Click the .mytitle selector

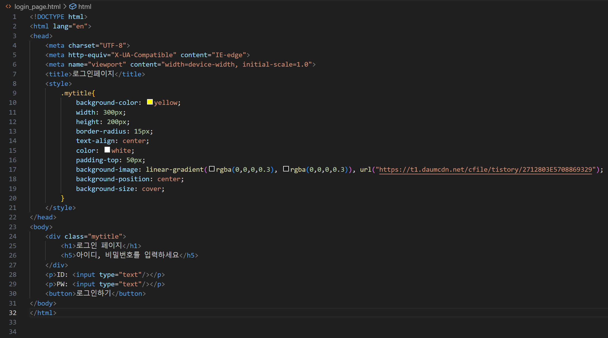76,93
